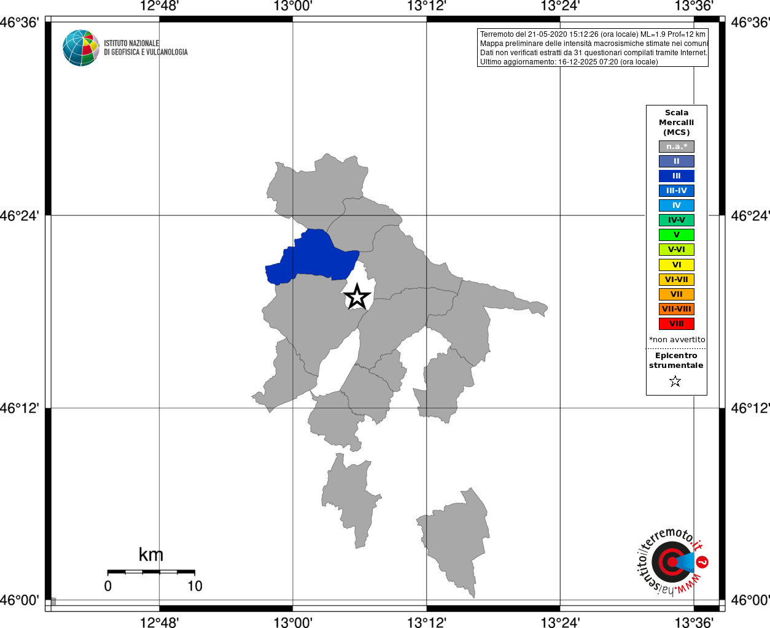Select the II legend swatch
770x628 pixels.
[x=676, y=161]
